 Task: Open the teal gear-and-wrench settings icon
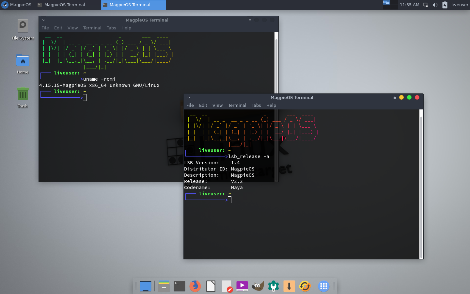pos(273,286)
